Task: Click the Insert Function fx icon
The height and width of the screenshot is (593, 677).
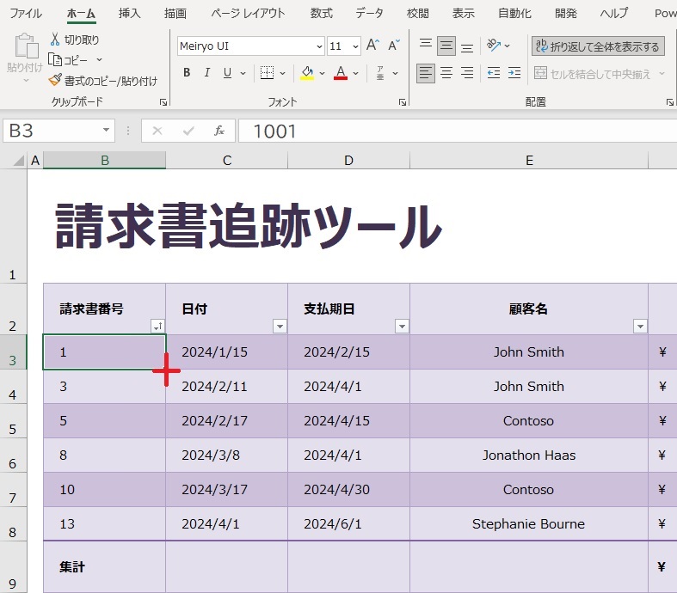Action: 219,131
